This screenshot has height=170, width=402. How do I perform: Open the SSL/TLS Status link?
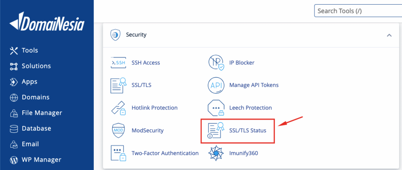point(248,131)
